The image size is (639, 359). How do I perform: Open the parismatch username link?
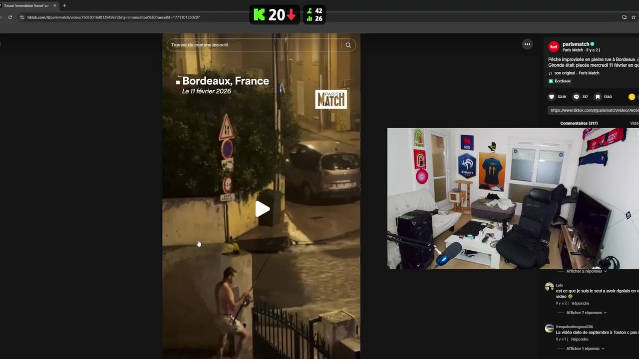click(x=576, y=44)
